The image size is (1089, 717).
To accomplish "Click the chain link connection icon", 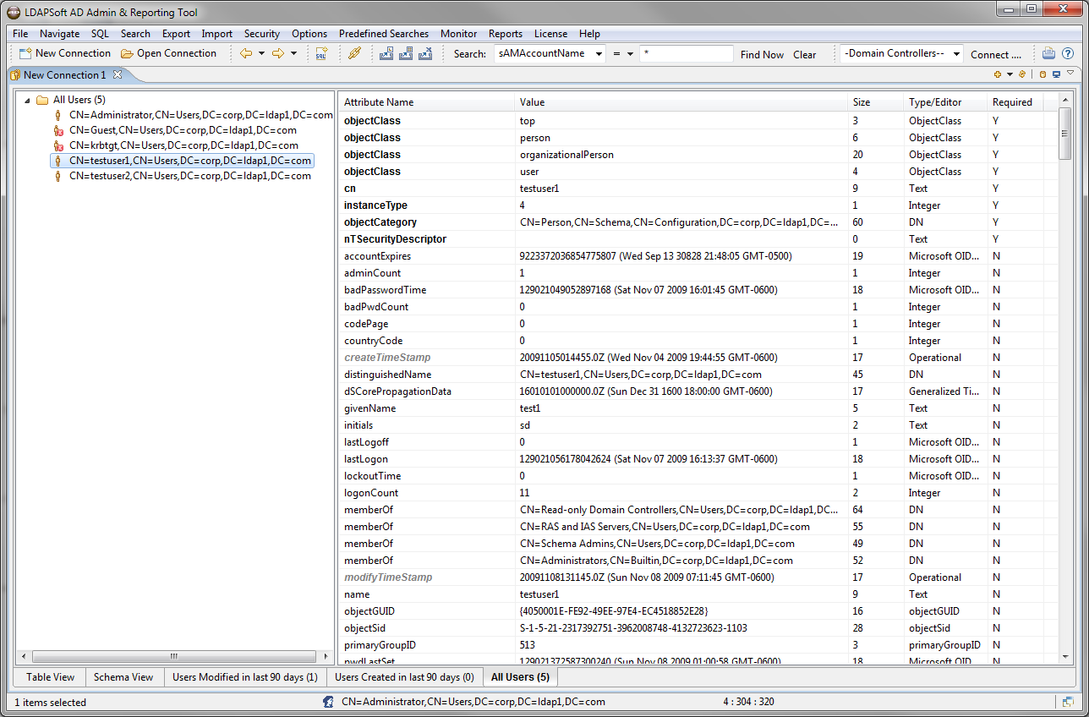I will (355, 53).
